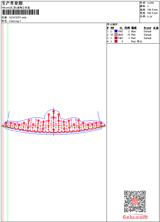This screenshot has width=160, height=222.
Task: Click the scale value '0.19'
Action: point(149,17)
